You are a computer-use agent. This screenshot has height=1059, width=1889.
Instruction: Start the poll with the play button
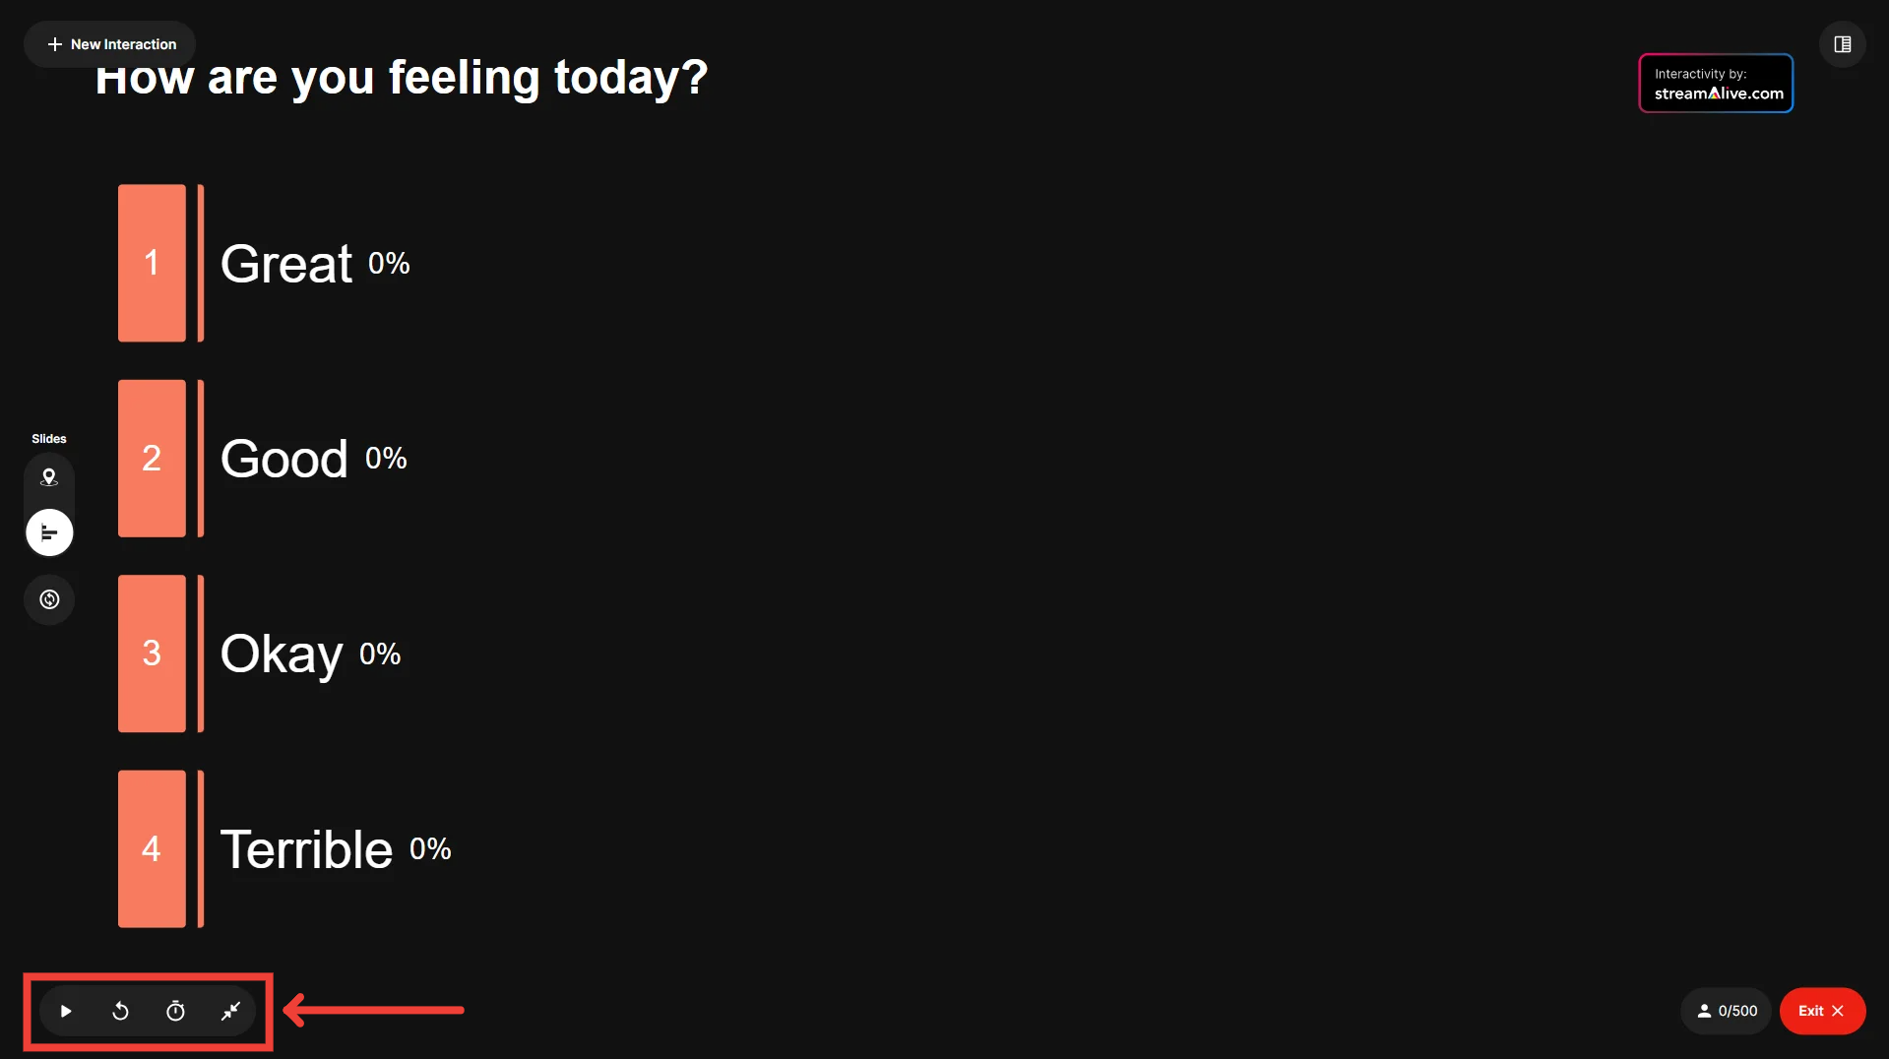point(66,1011)
